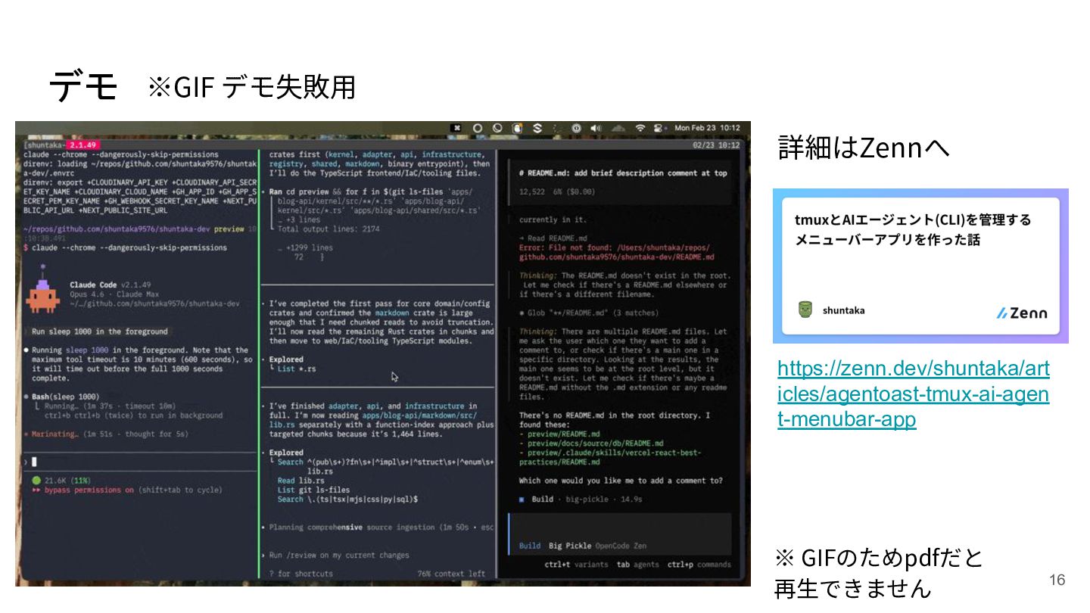The height and width of the screenshot is (613, 1090).
Task: Click the 'ctrl+p commands' shortcut hint
Action: (x=699, y=565)
